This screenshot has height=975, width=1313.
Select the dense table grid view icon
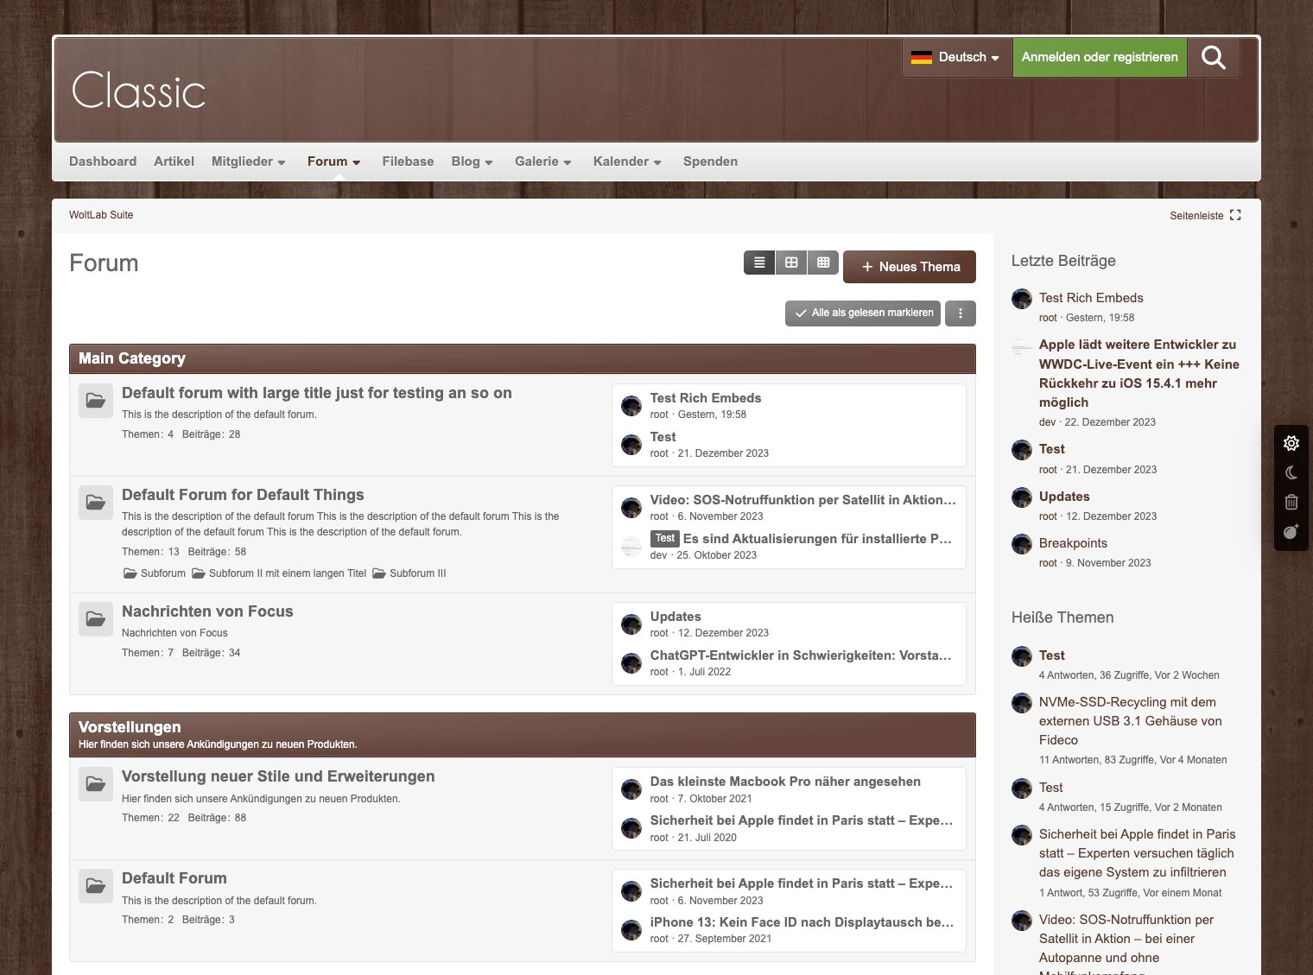[823, 263]
